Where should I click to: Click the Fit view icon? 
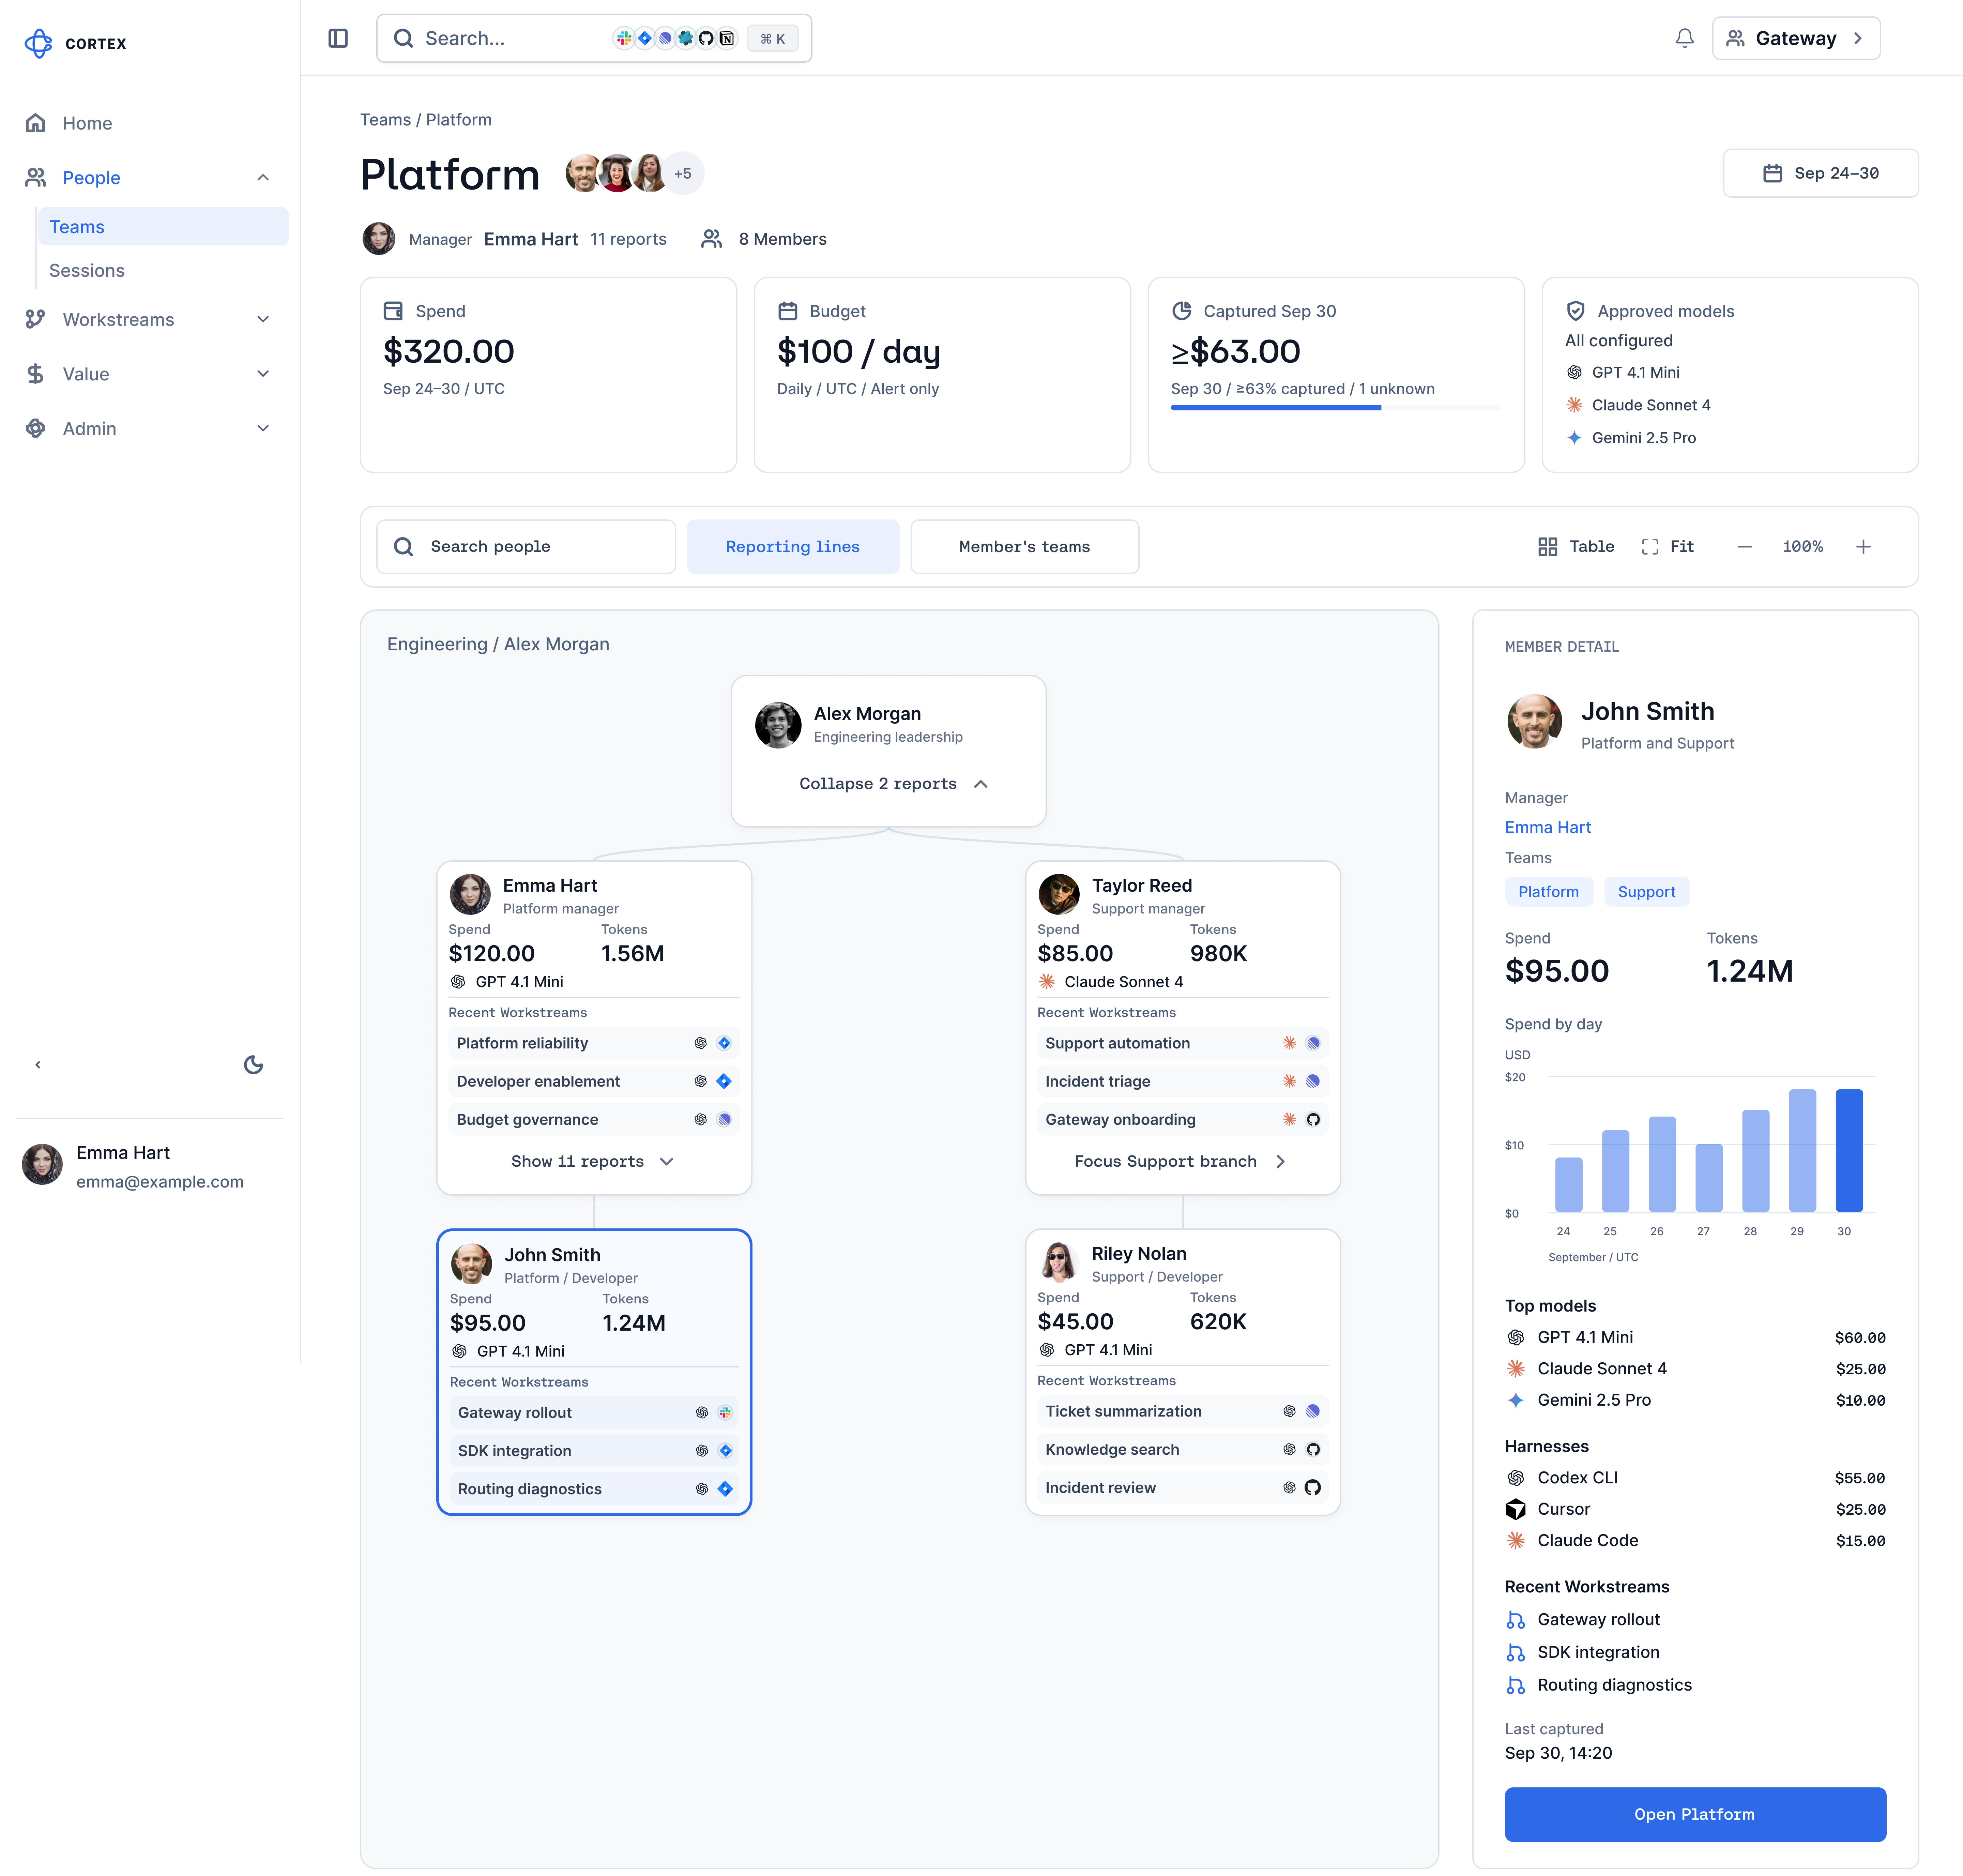pos(1650,547)
